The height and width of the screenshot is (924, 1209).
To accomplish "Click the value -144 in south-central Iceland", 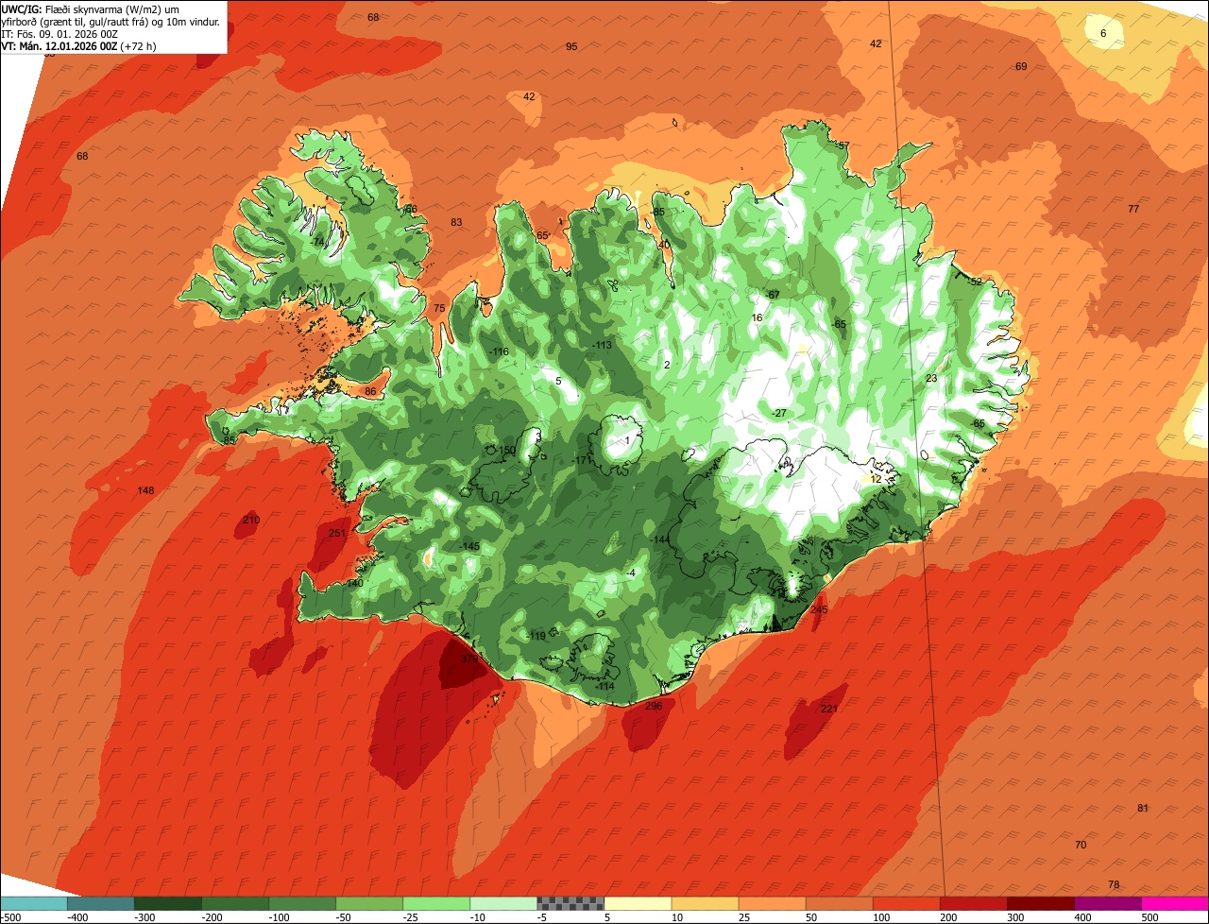I will [x=660, y=539].
